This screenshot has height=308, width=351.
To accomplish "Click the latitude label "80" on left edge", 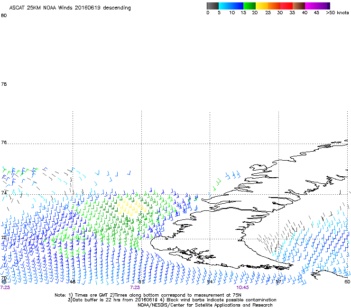I will [4, 16].
